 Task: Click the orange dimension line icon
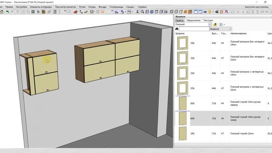[x=102, y=12]
